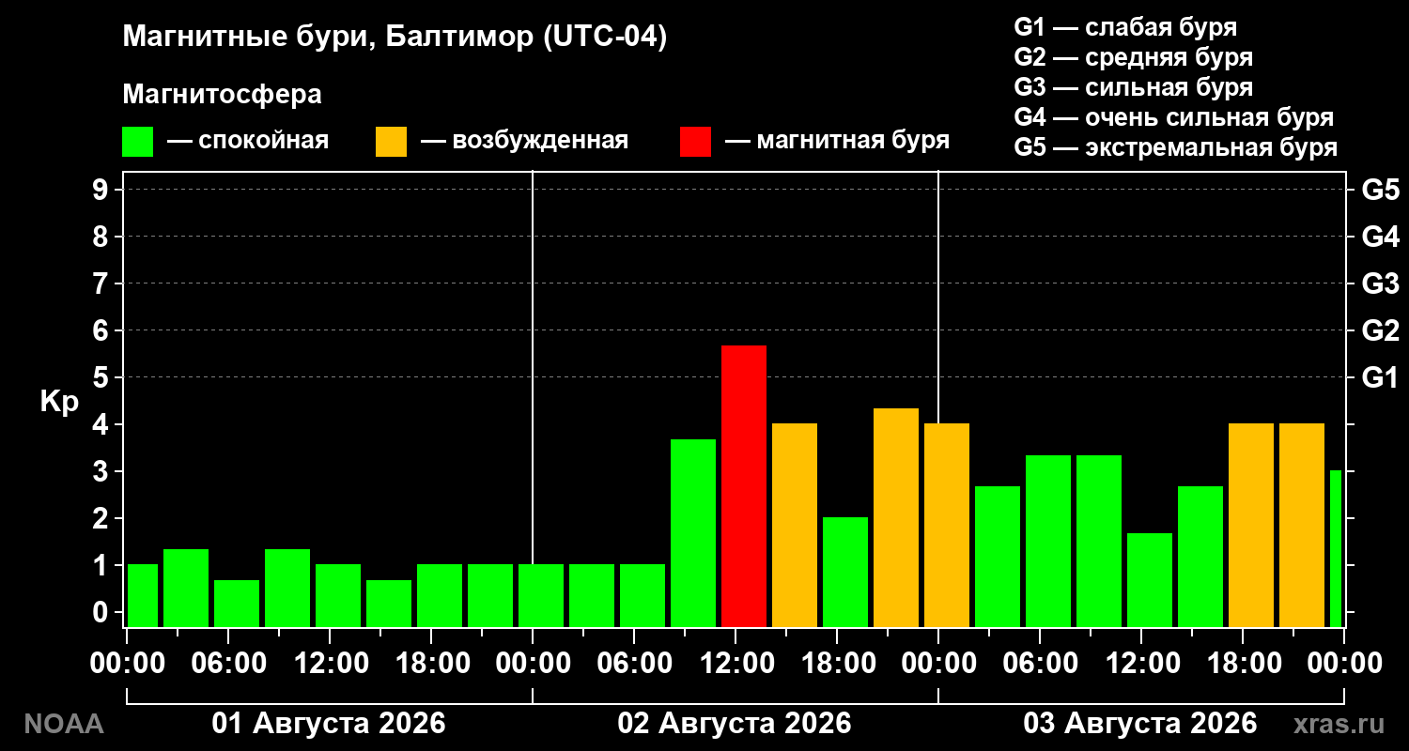This screenshot has height=751, width=1409.
Task: Click the 'G3 — сильная буря' legend entry
Action: click(x=1134, y=87)
